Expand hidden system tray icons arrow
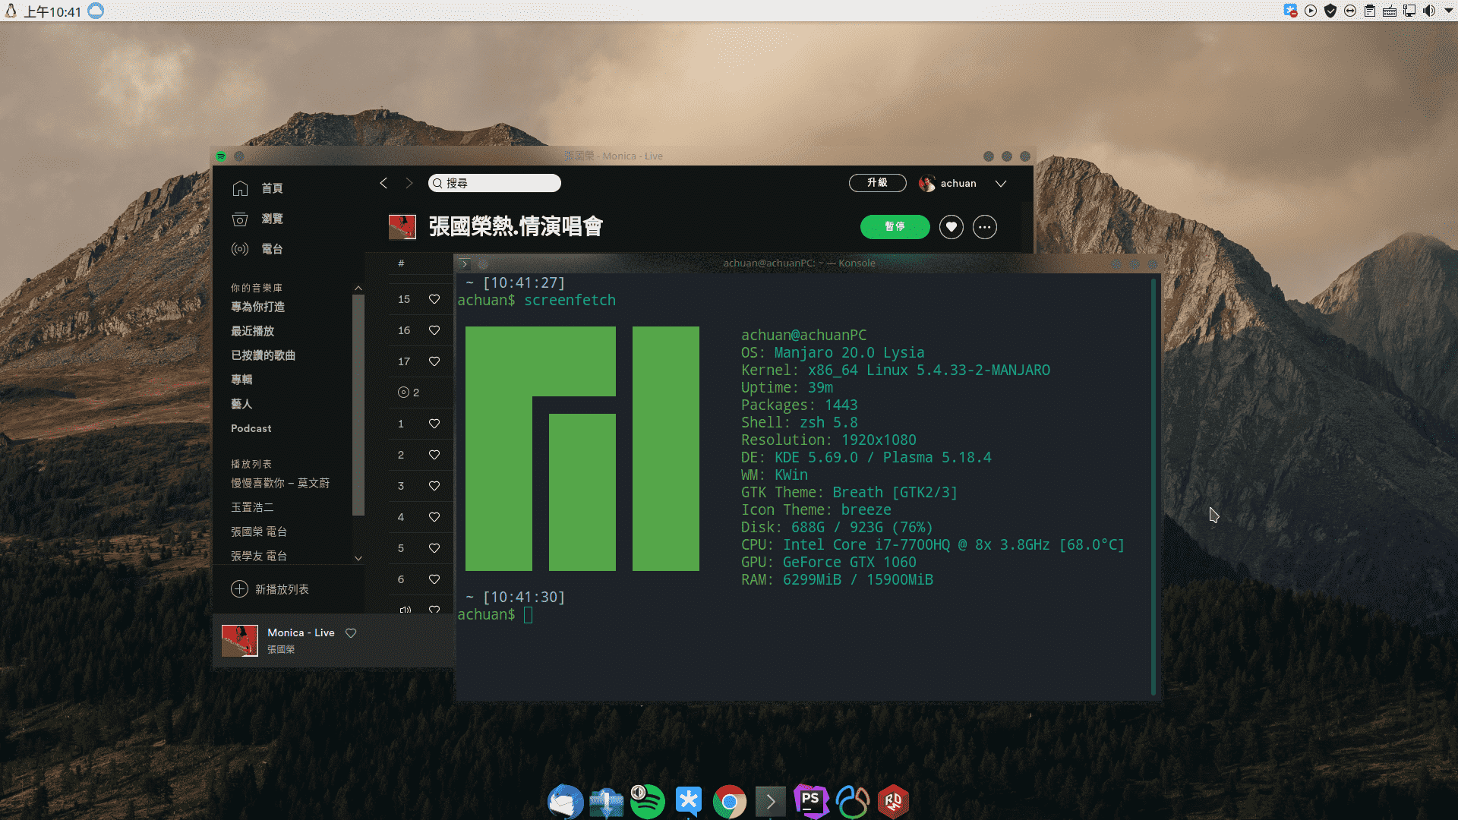Screen dimensions: 1458x820 tap(1449, 11)
